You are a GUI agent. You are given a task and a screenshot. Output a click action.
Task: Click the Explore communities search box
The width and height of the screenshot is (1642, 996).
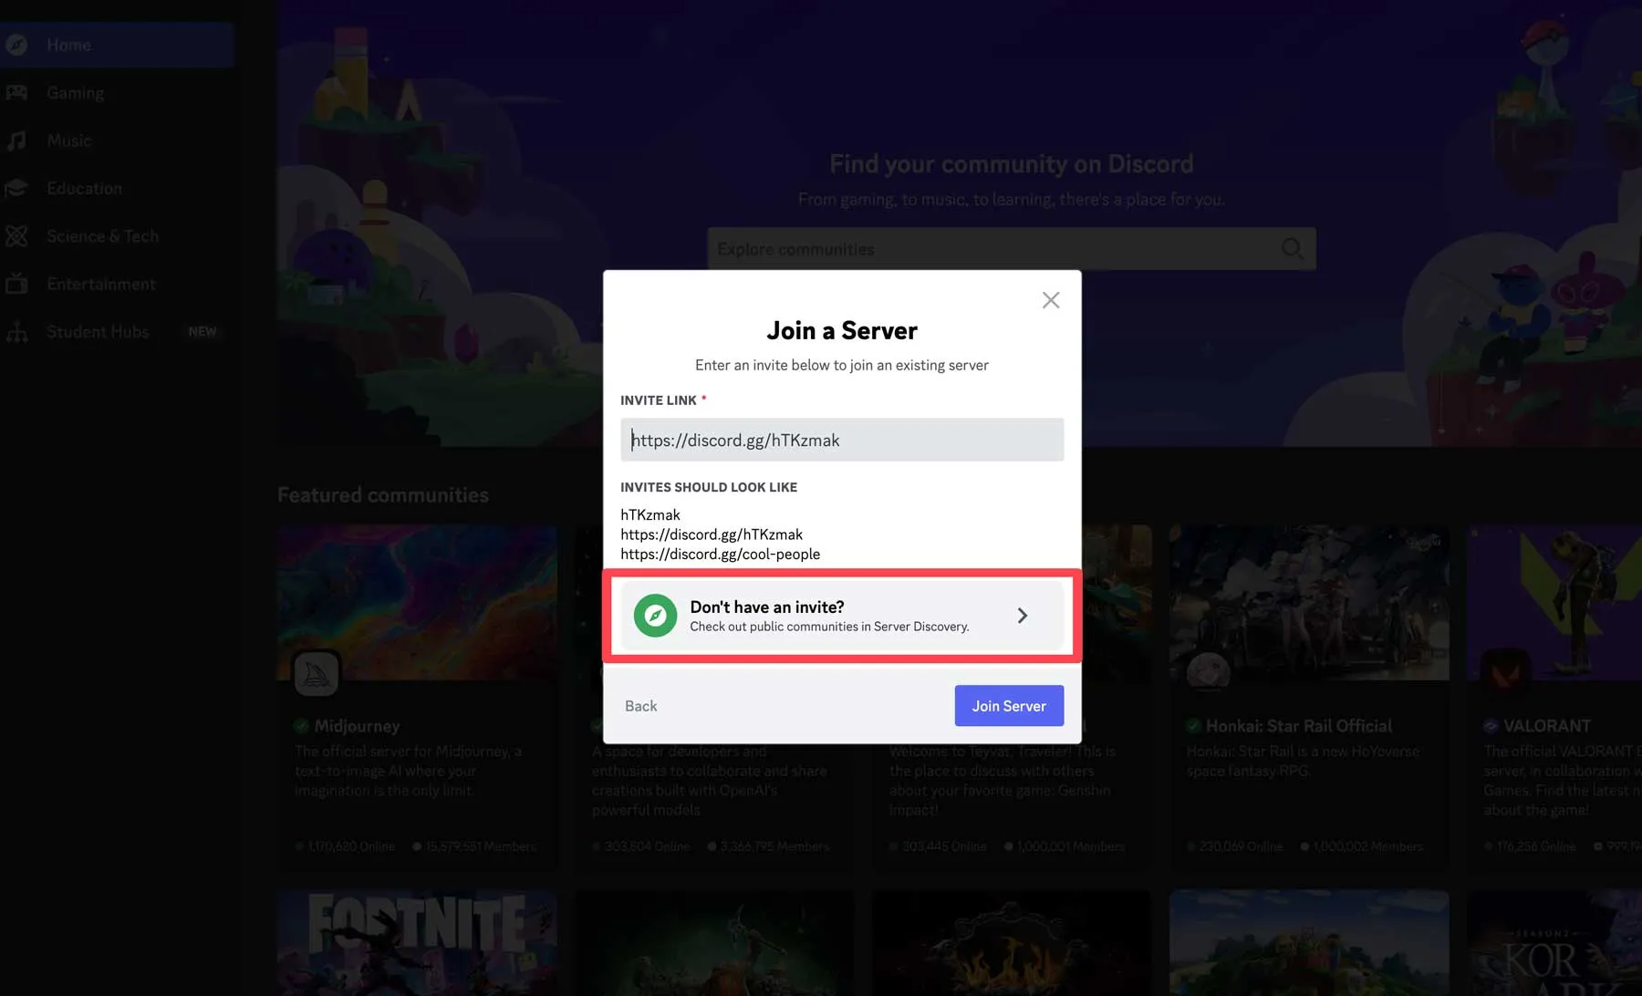994,249
